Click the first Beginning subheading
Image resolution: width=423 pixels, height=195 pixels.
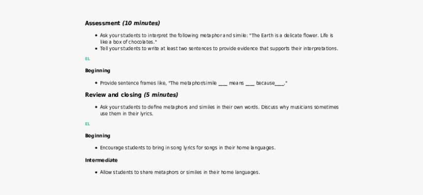pyautogui.click(x=98, y=71)
